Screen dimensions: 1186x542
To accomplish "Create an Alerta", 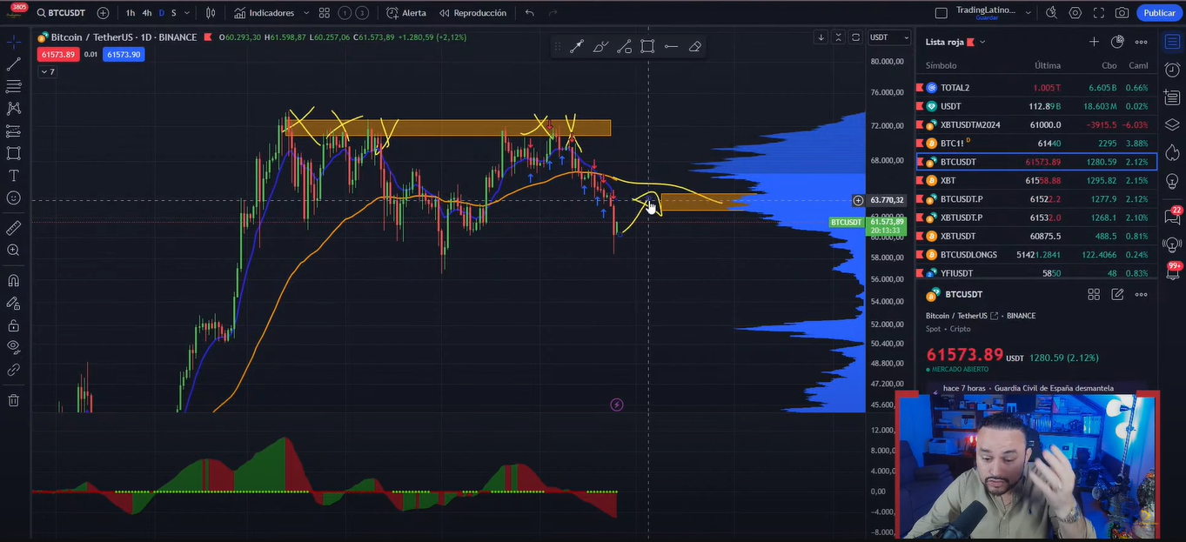I will 405,13.
